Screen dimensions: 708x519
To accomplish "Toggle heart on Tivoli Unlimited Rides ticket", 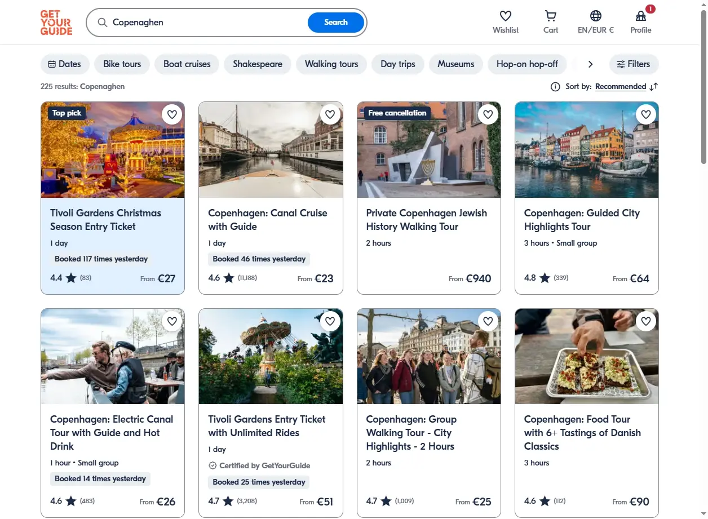I will [330, 321].
